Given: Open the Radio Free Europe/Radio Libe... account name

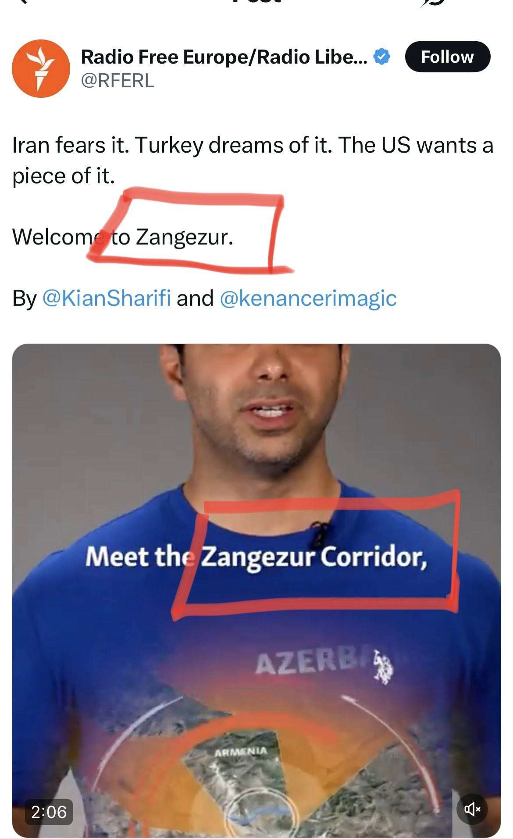Looking at the screenshot, I should pyautogui.click(x=224, y=57).
